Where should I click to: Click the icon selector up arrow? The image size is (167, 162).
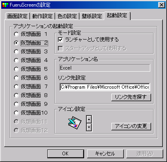(x=89, y=119)
